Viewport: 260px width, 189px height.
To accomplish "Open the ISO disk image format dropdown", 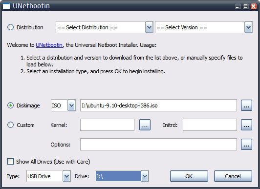I will pyautogui.click(x=63, y=105).
